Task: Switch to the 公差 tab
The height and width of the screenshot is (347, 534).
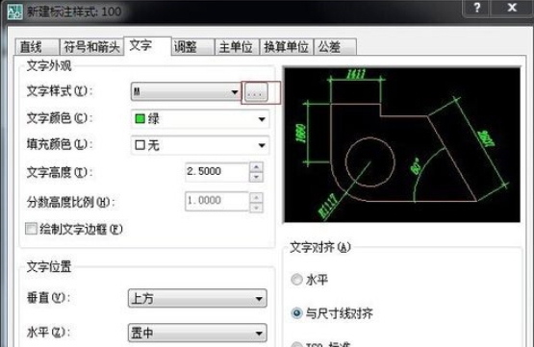Action: coord(335,47)
